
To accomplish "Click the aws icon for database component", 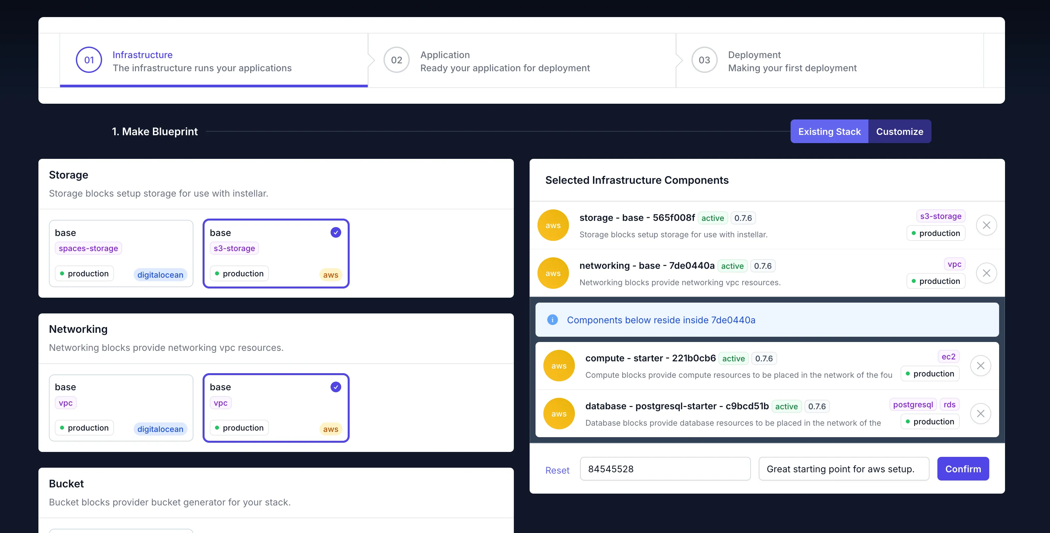I will coord(559,414).
